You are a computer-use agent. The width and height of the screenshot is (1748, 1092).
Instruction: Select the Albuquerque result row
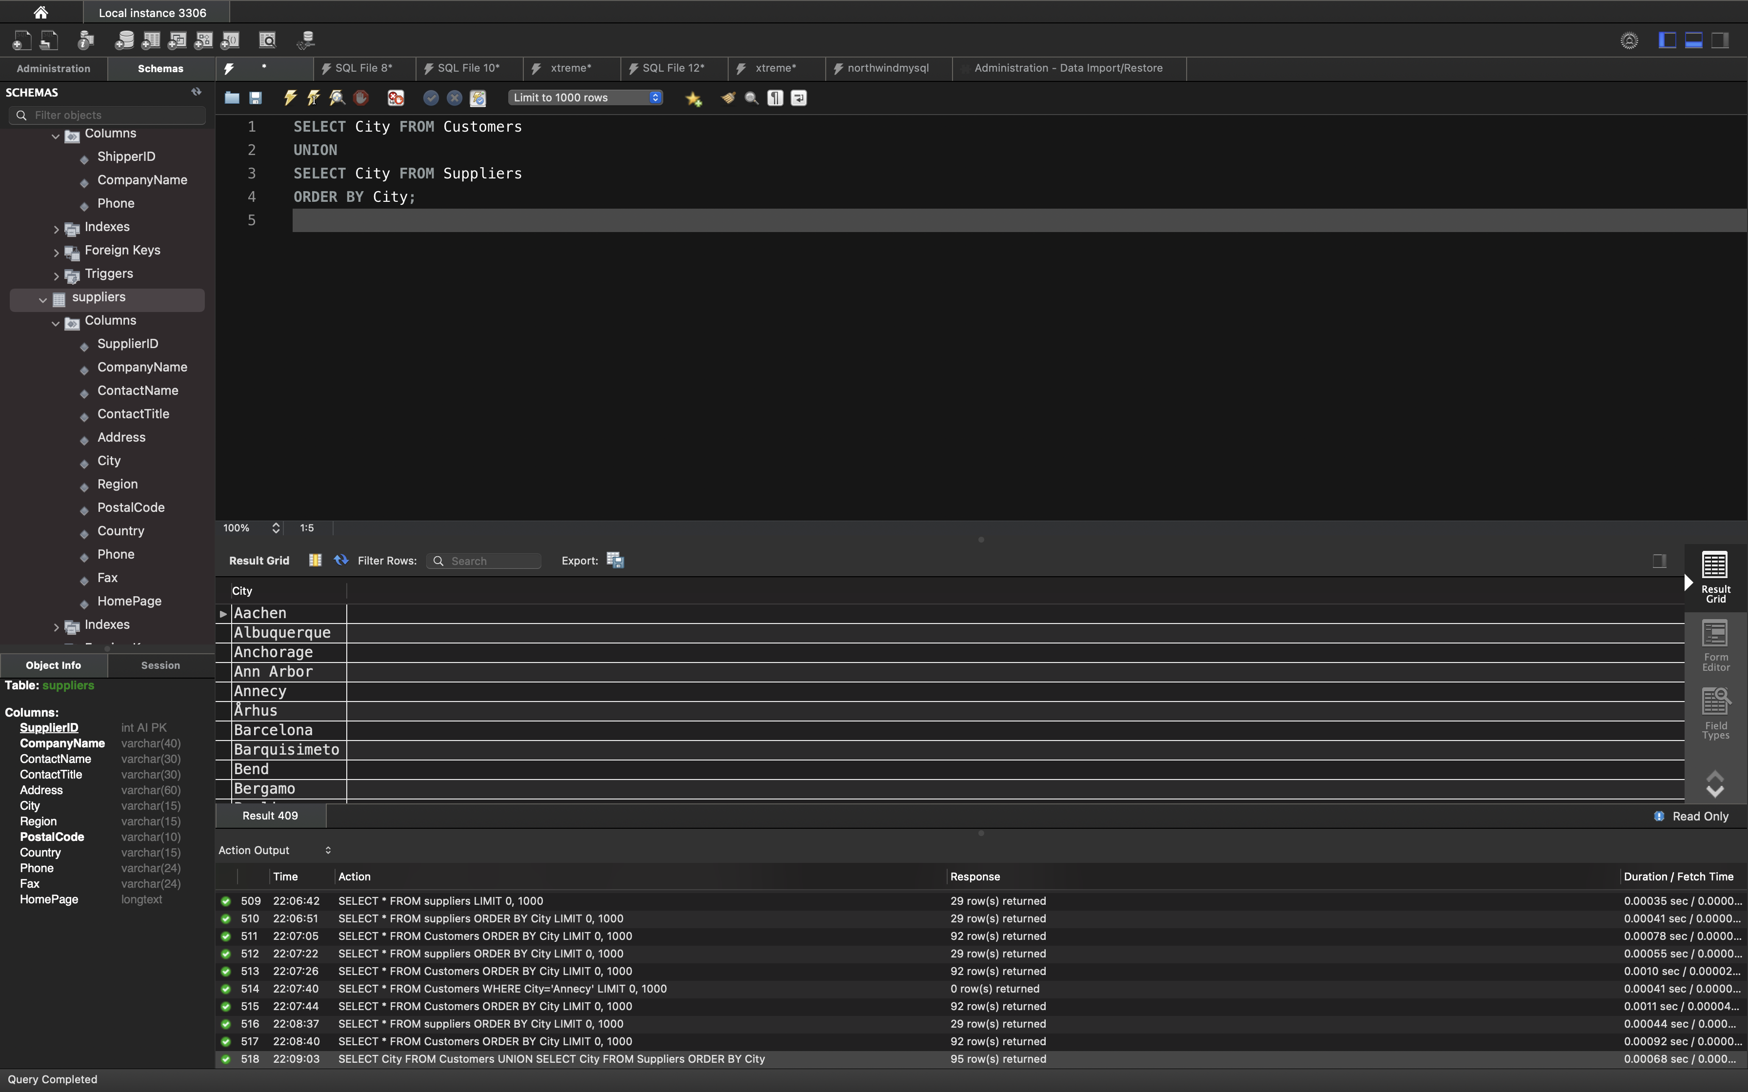(282, 633)
